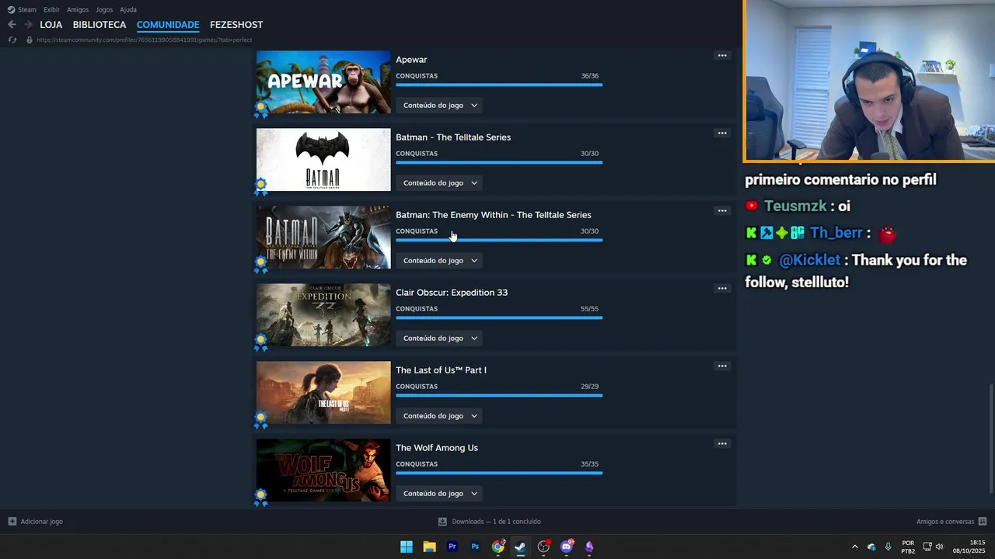Click the Adicionar jogo button
The height and width of the screenshot is (559, 995).
pyautogui.click(x=36, y=522)
